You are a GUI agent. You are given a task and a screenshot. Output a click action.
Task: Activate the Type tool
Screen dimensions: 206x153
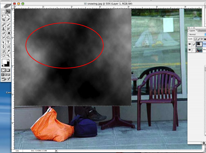8,42
